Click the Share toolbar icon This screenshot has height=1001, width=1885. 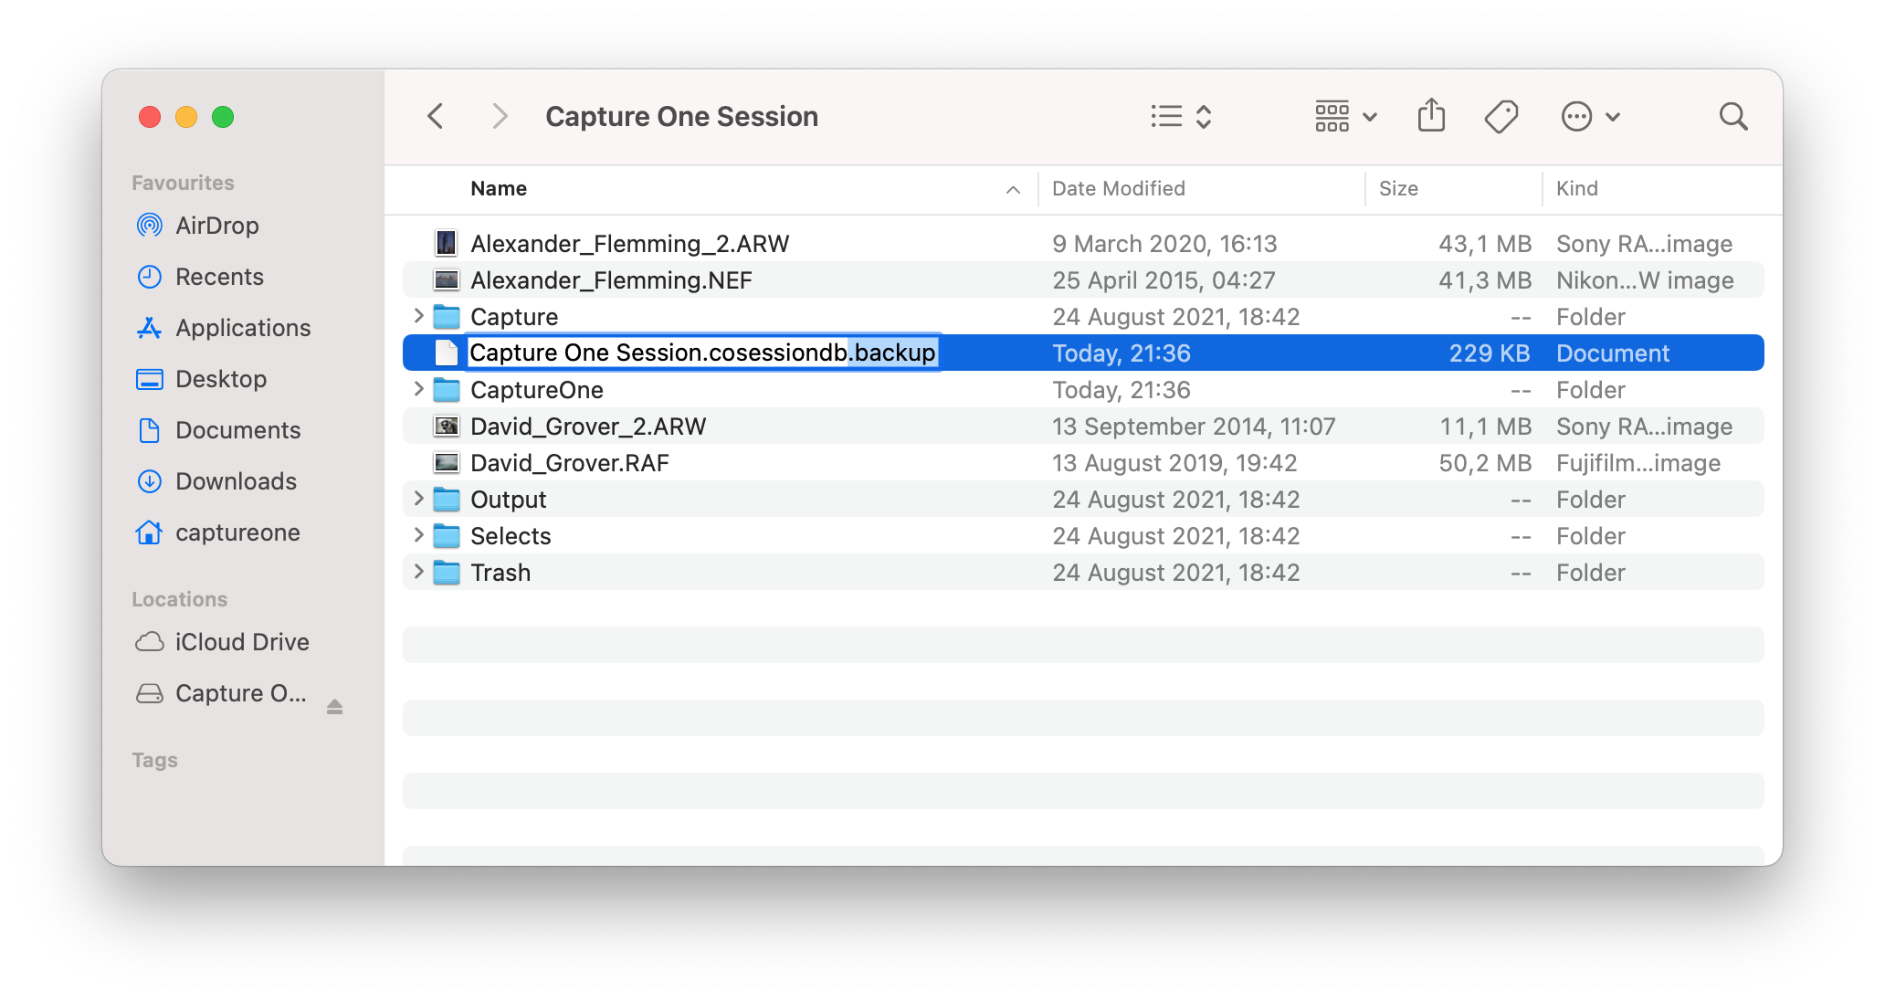pos(1431,116)
